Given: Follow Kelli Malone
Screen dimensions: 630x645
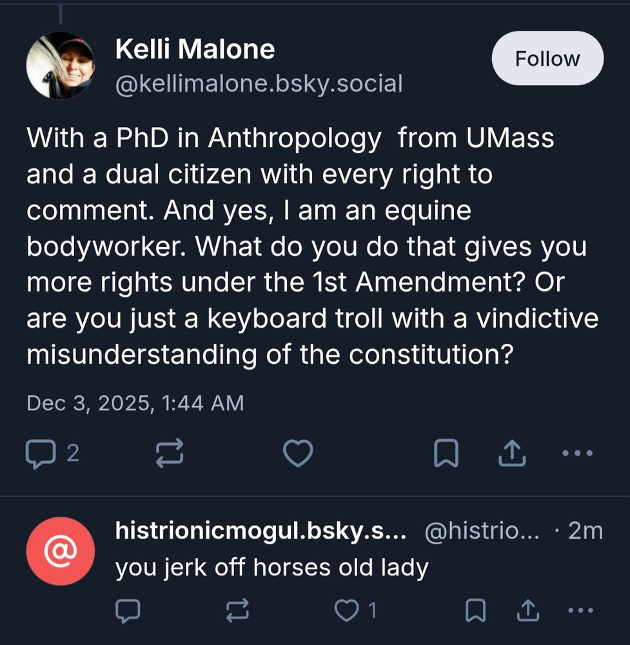Looking at the screenshot, I should (547, 59).
